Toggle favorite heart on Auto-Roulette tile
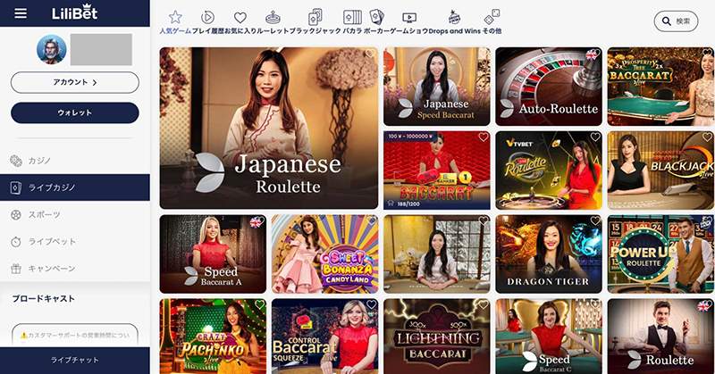Screen dimensions: 715x374 593,55
